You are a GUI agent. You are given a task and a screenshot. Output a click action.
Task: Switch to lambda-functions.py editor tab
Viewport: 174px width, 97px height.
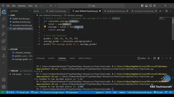tap(116, 11)
